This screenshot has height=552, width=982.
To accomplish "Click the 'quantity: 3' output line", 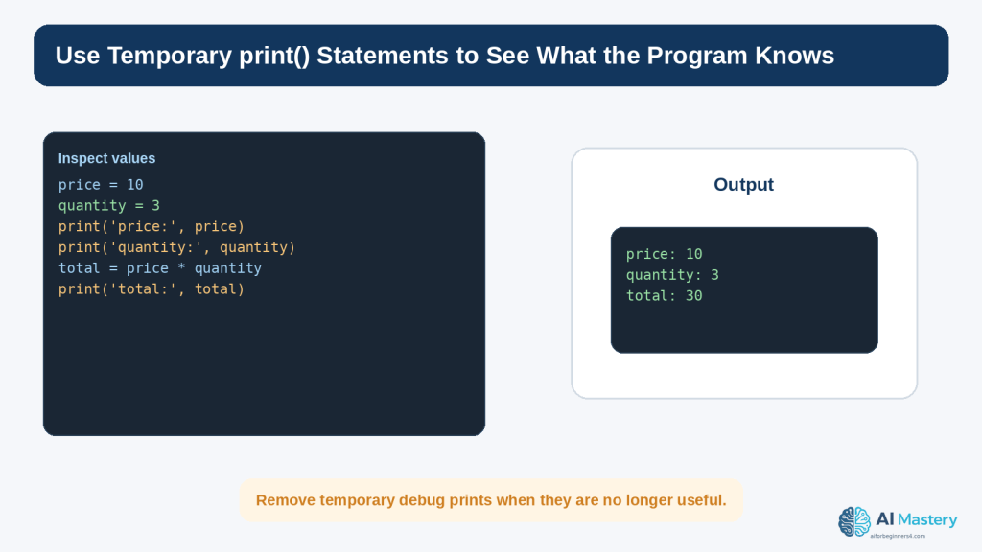I will click(672, 275).
